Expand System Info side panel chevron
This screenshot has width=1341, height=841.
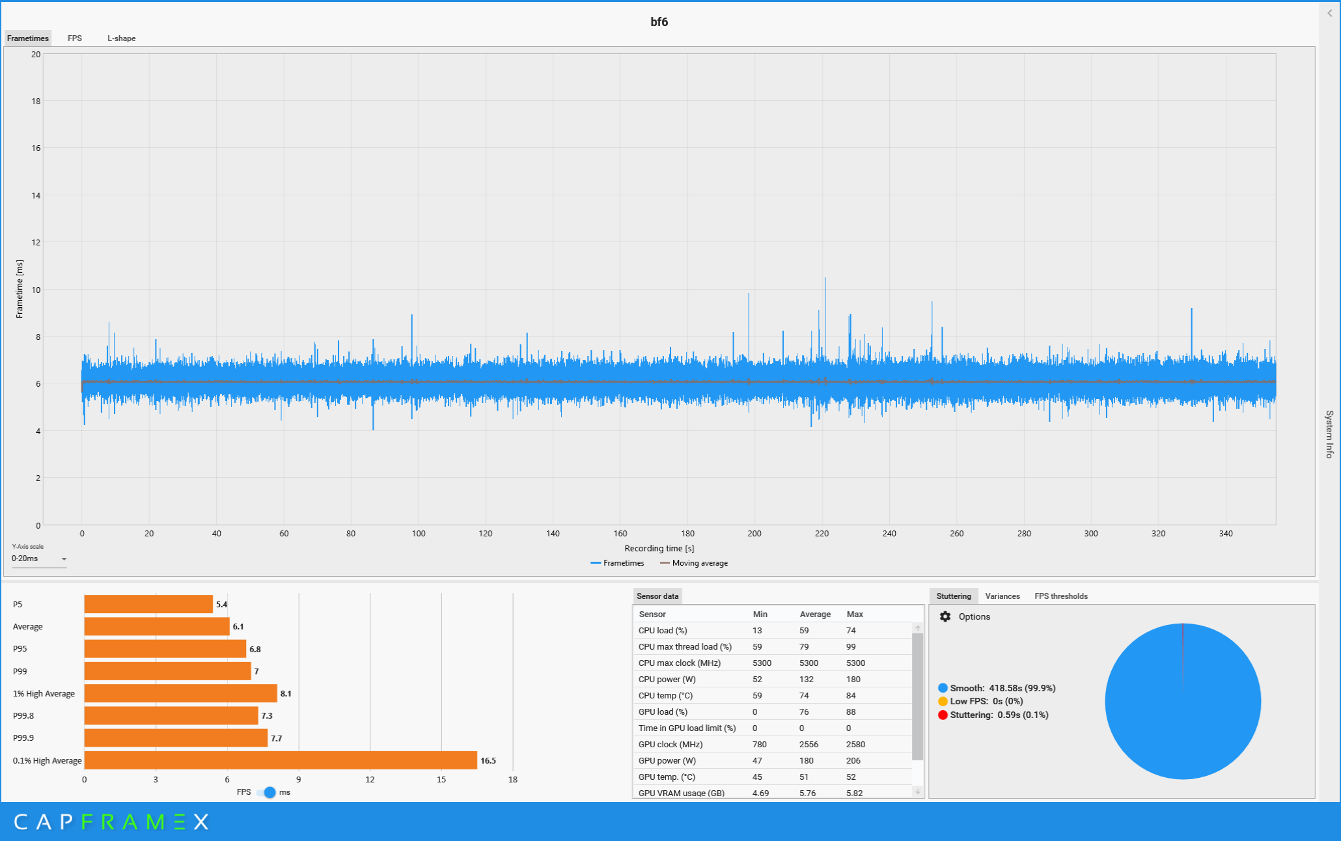(x=1330, y=13)
